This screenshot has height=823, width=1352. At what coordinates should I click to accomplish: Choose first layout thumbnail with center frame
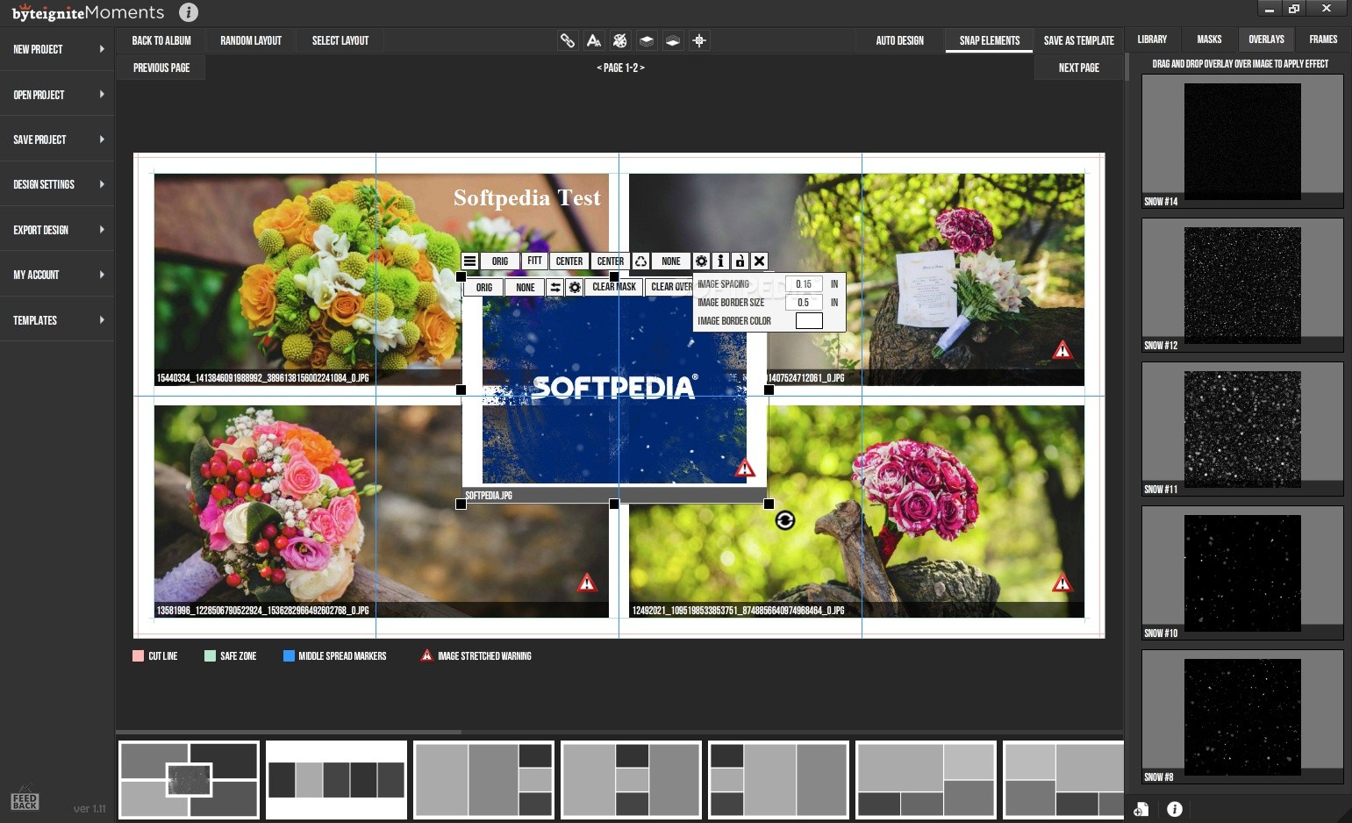[x=189, y=780]
